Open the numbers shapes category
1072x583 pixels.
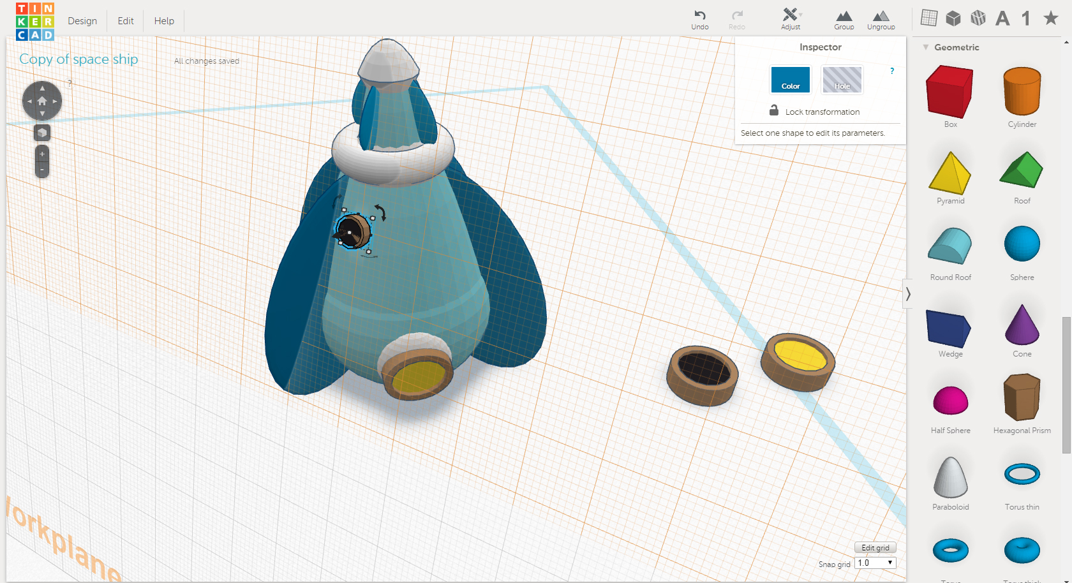pyautogui.click(x=1026, y=18)
